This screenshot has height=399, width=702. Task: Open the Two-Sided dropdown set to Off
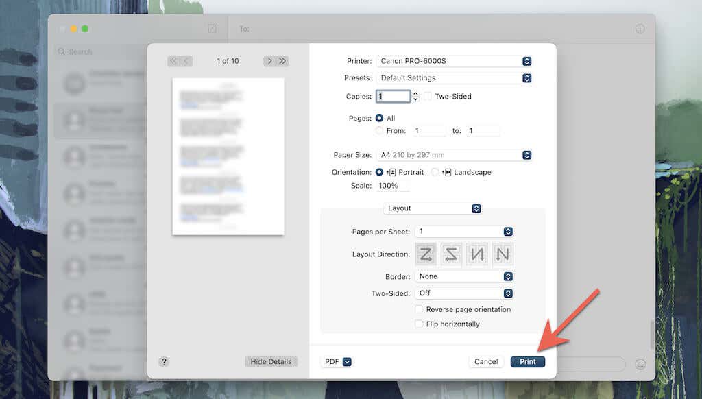point(464,293)
